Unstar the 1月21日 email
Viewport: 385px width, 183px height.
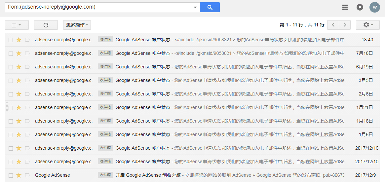click(19, 107)
